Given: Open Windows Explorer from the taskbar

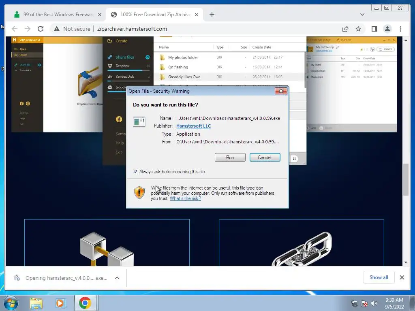Looking at the screenshot, I should [x=36, y=303].
